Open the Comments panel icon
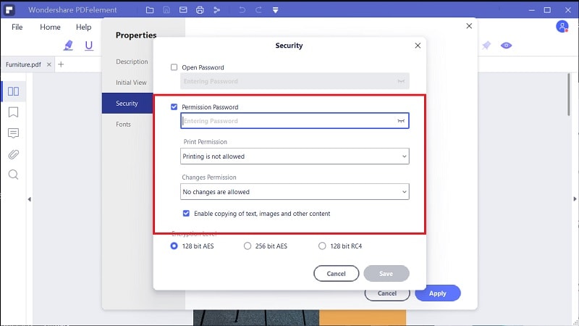This screenshot has height=326, width=579. click(13, 133)
